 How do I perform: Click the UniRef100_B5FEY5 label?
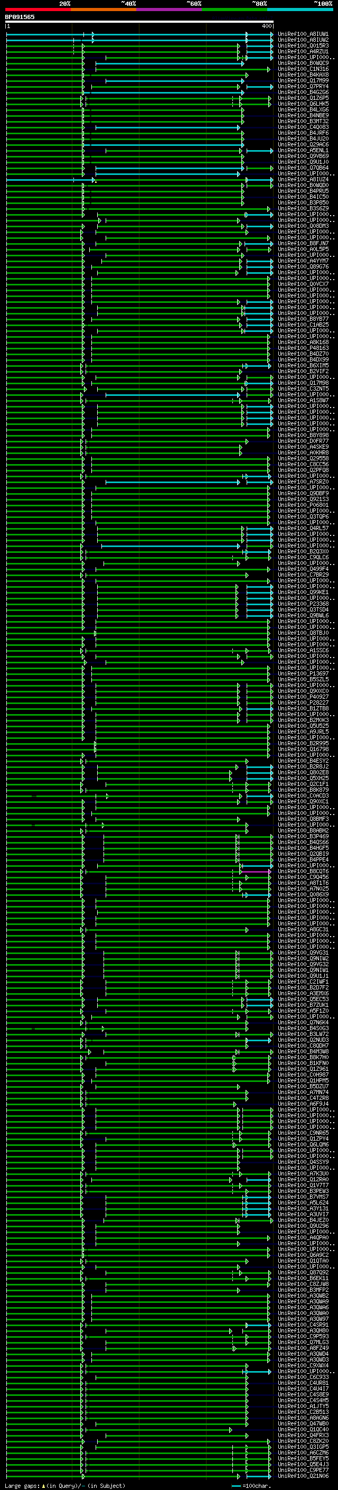[x=303, y=1458]
